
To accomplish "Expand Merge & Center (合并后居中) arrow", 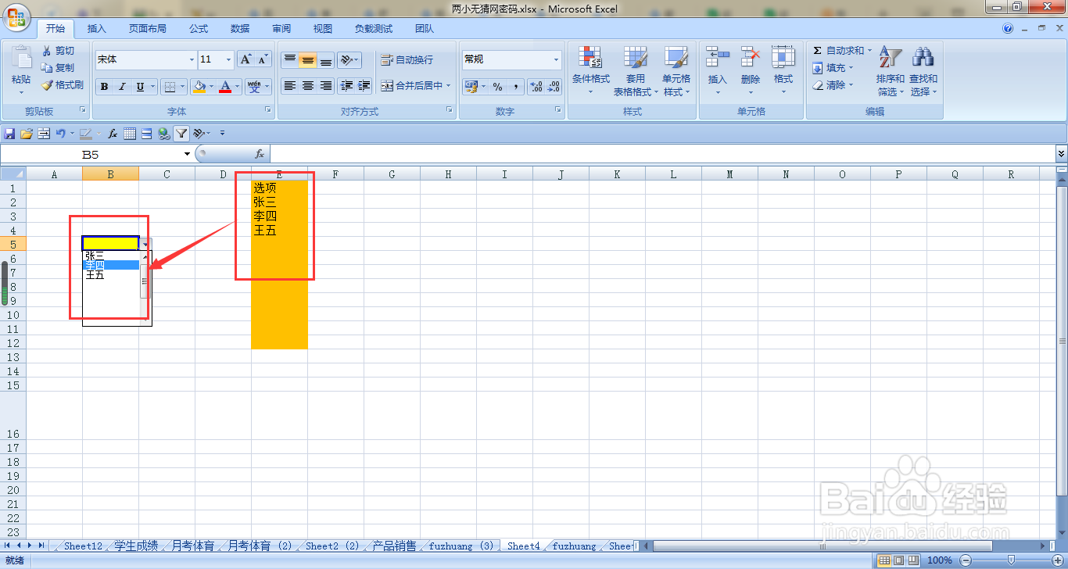I will [449, 86].
